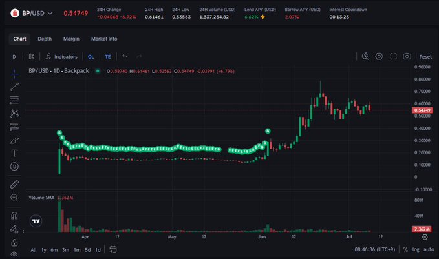
Task: Select the pattern drawing tool
Action: (x=14, y=113)
